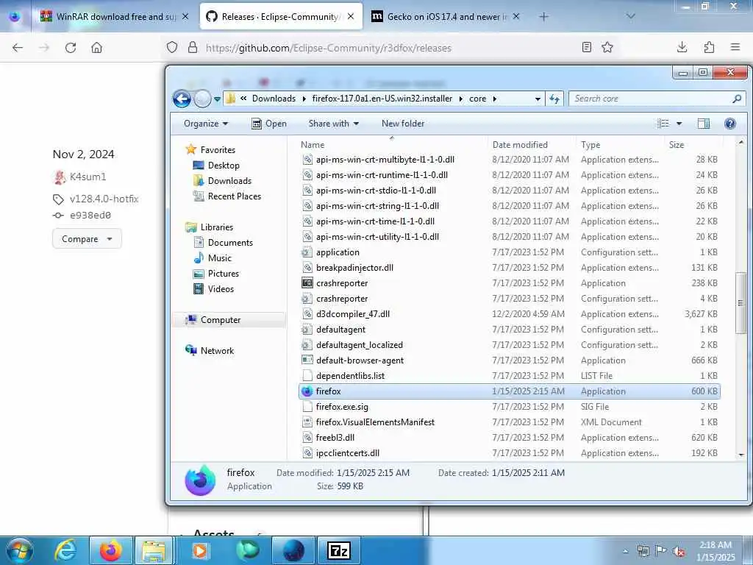Open 7-Zip from the taskbar
Viewport: 753px width, 565px height.
coord(338,550)
